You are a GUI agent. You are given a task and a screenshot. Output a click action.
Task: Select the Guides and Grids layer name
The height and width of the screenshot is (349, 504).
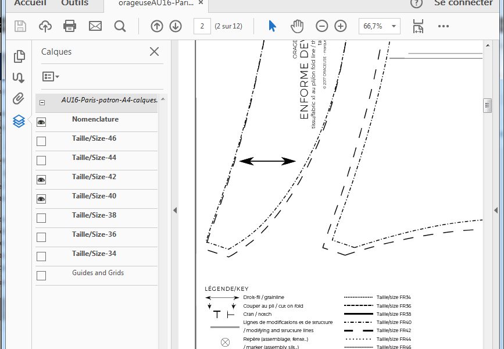98,273
